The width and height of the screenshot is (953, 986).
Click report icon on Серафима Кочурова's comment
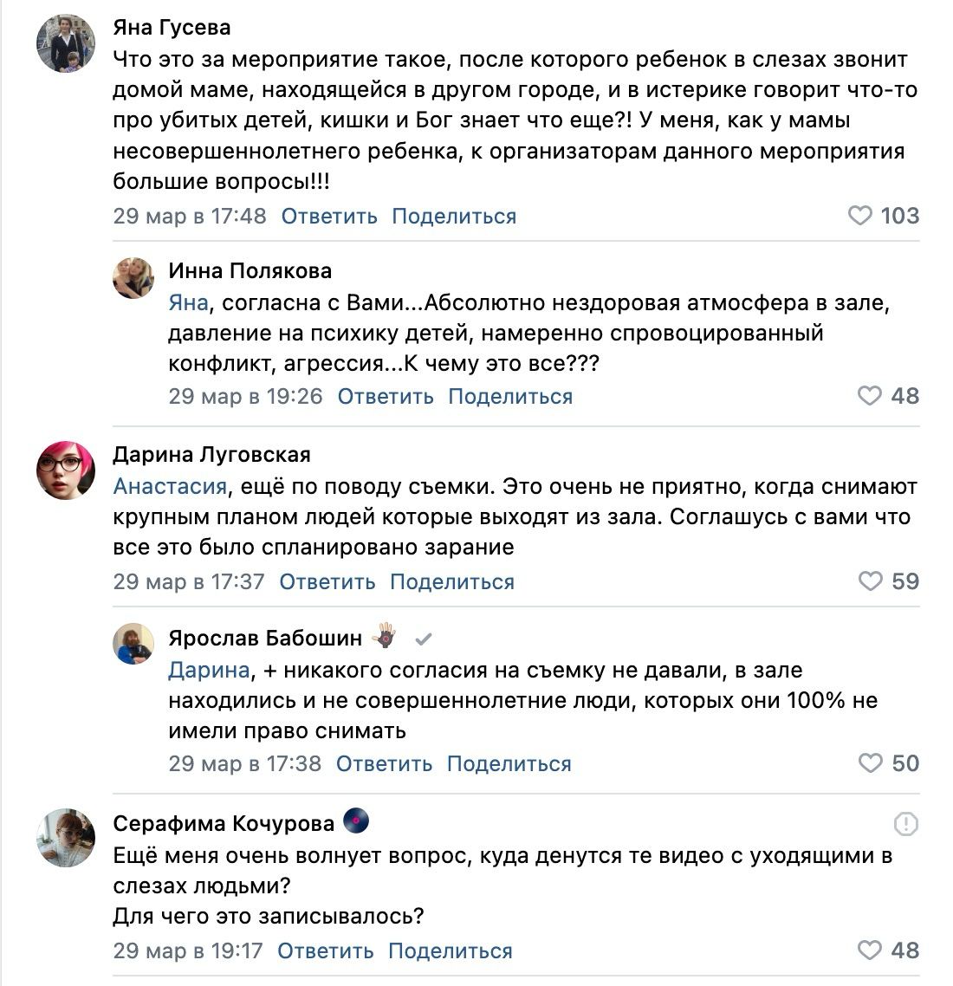pos(905,823)
